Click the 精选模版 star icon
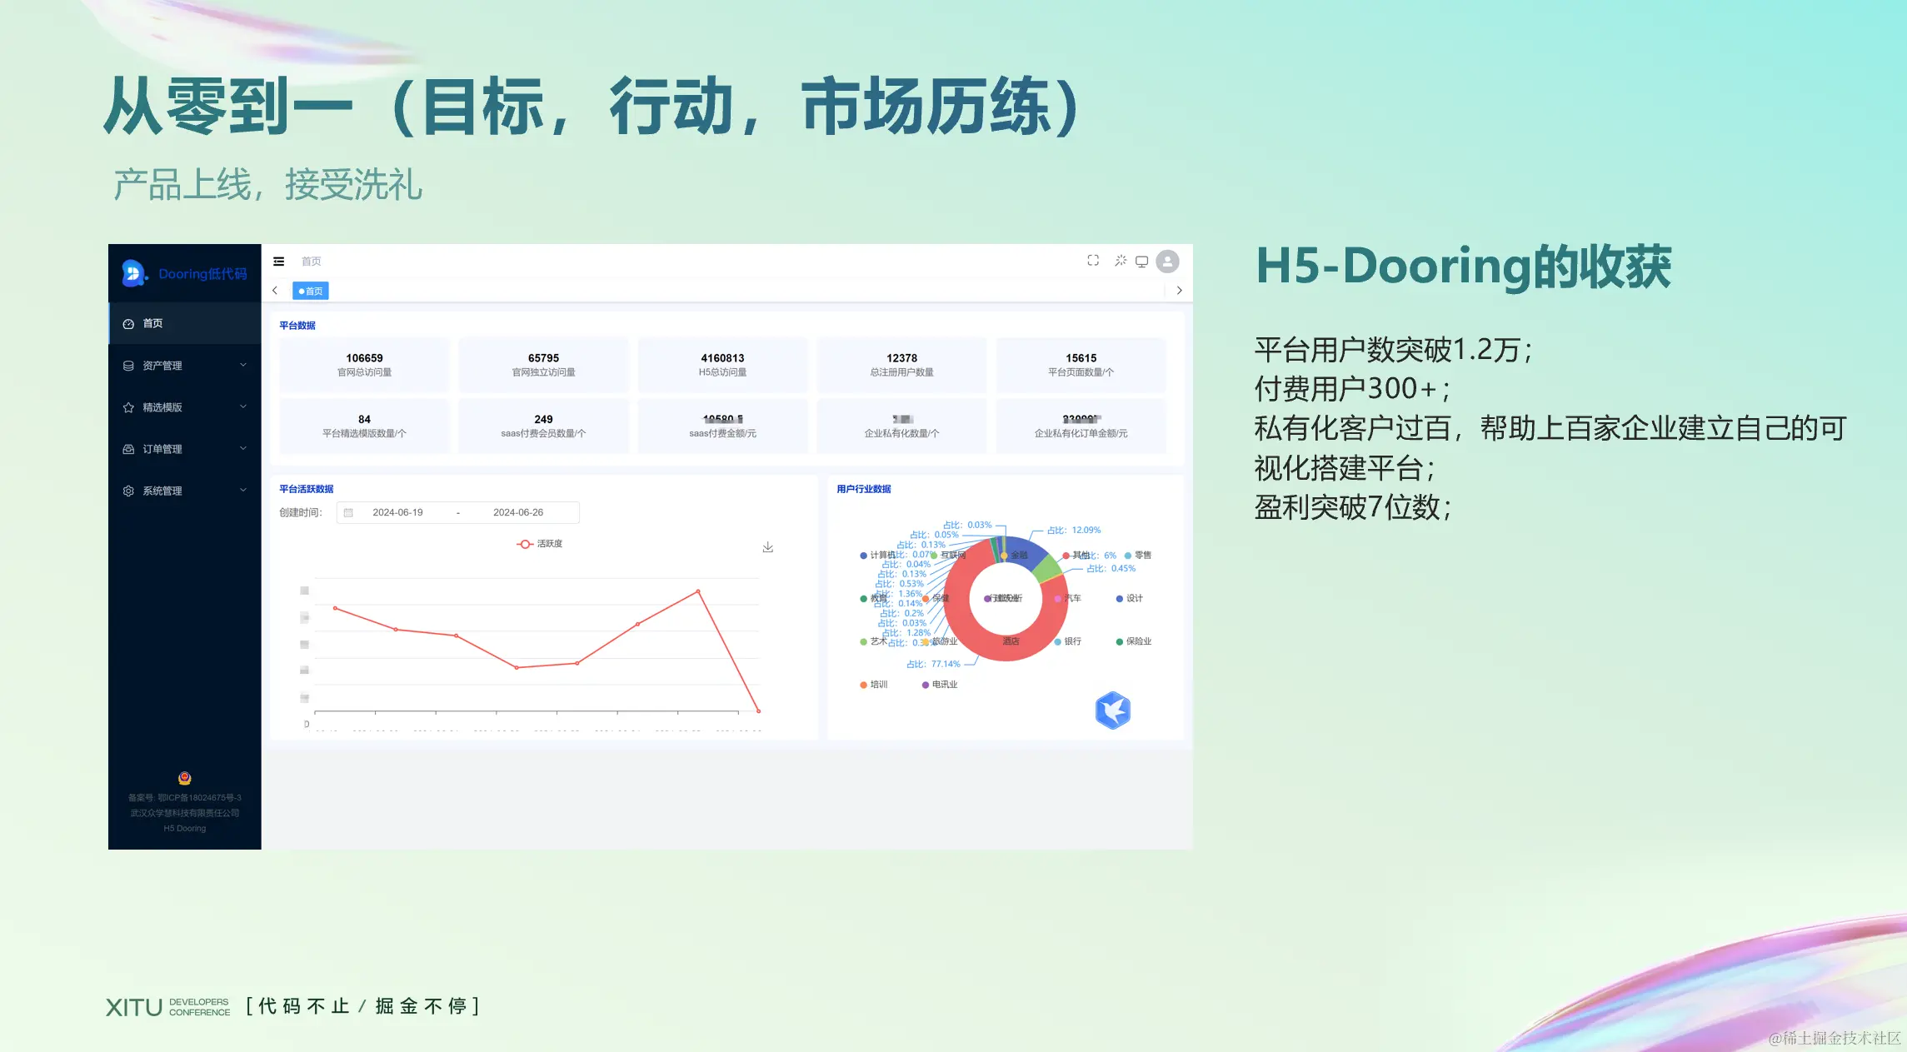Image resolution: width=1907 pixels, height=1052 pixels. tap(128, 407)
